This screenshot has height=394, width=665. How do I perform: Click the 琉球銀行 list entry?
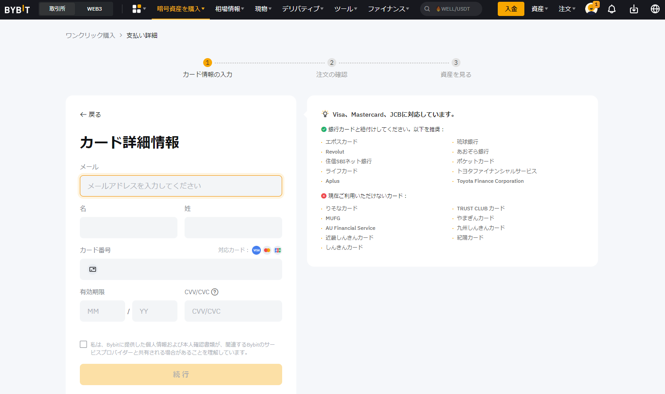[468, 142]
